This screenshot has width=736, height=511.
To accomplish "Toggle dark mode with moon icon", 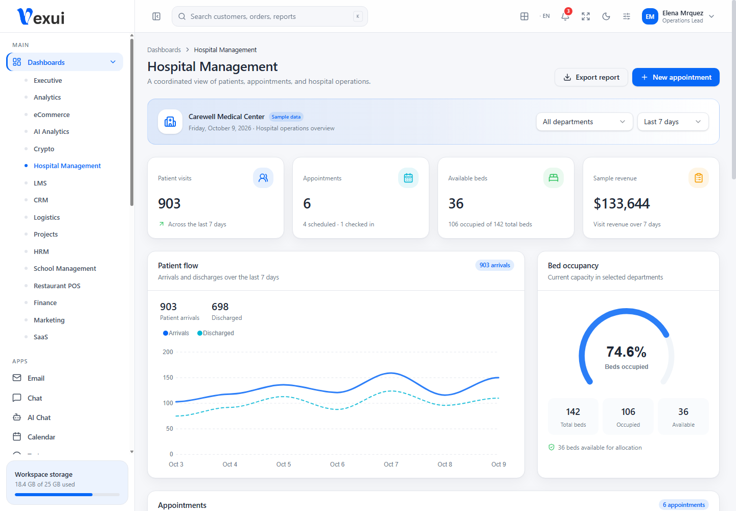I will [x=606, y=16].
